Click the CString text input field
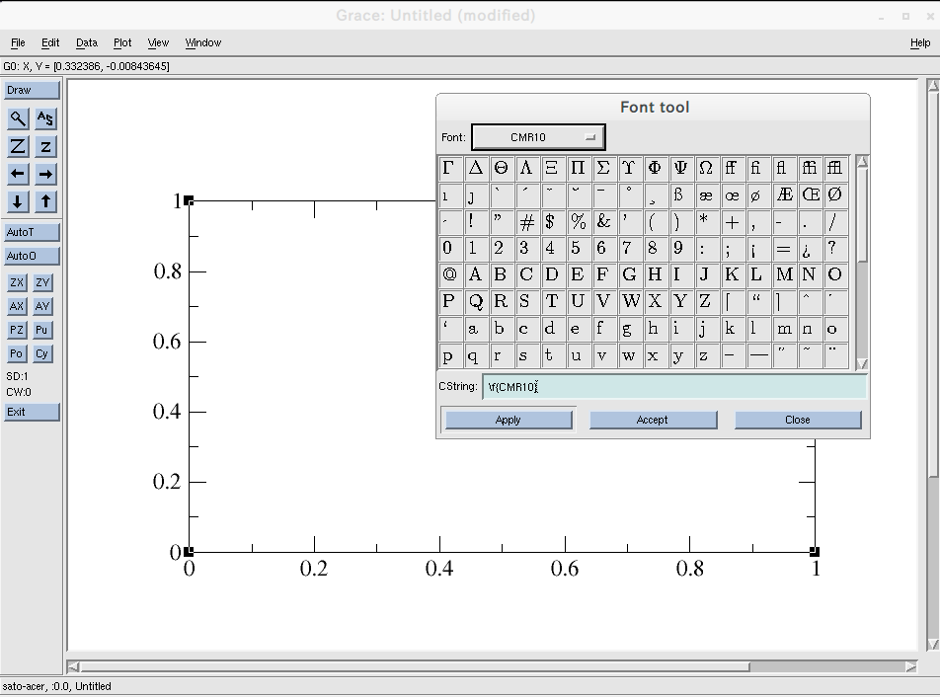940x697 pixels. point(673,387)
